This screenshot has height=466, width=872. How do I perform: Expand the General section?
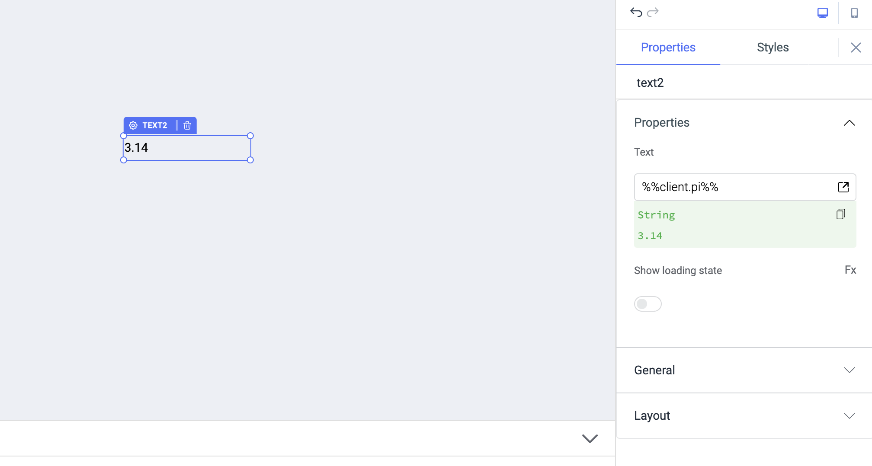click(849, 370)
